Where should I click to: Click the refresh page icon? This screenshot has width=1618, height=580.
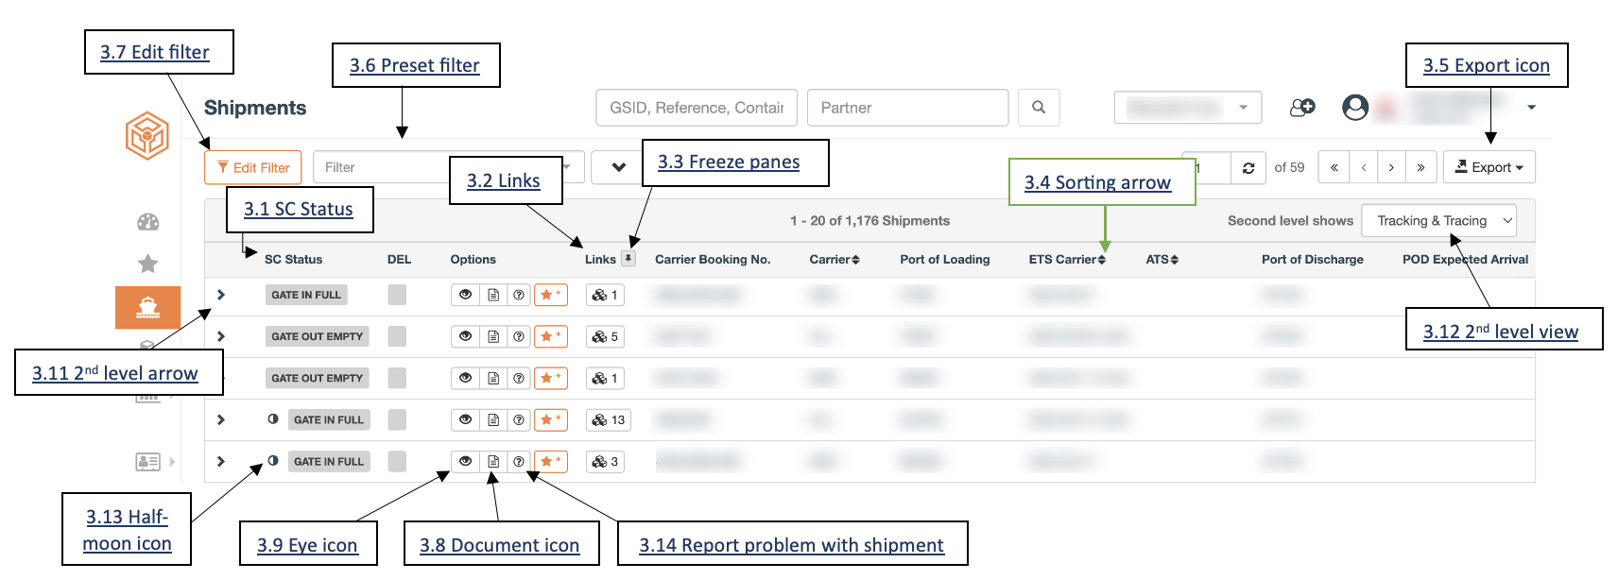point(1248,167)
